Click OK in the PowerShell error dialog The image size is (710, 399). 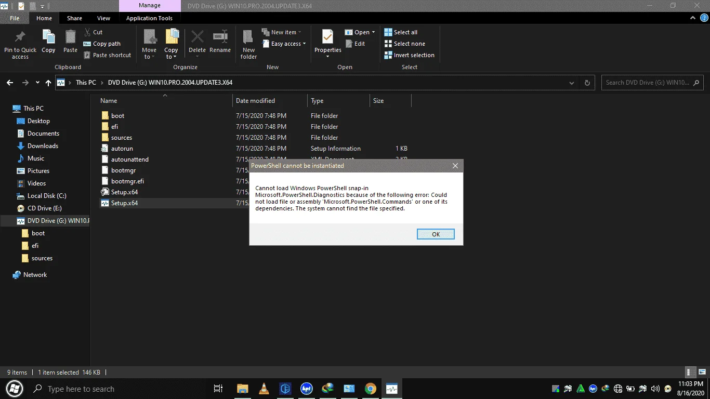click(436, 234)
